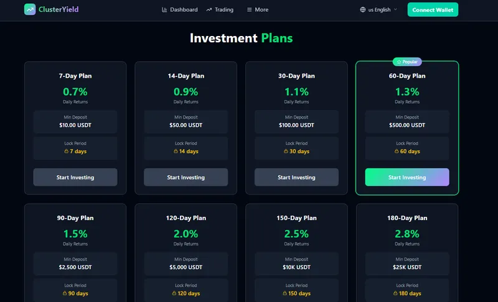Start Investing in the 30-Day Plan
The width and height of the screenshot is (498, 302).
pos(296,177)
